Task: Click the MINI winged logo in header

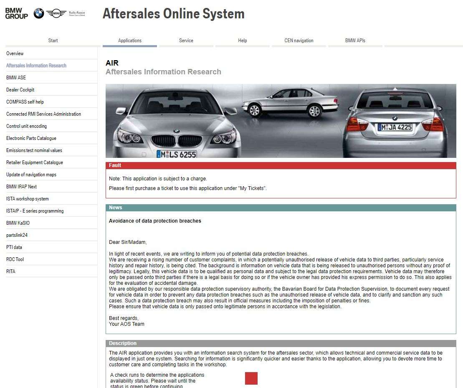Action: pyautogui.click(x=56, y=13)
